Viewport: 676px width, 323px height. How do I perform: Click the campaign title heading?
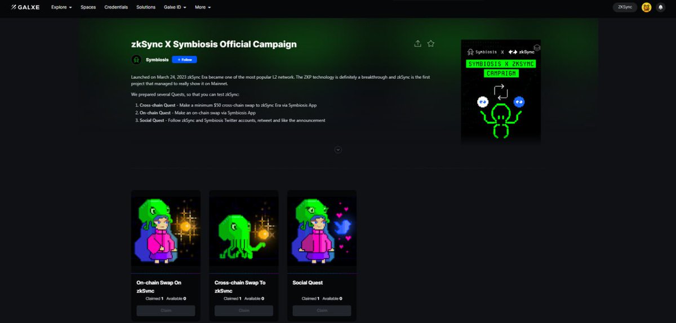pos(214,44)
